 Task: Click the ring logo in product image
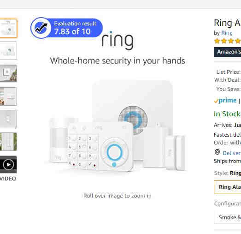coord(118,40)
